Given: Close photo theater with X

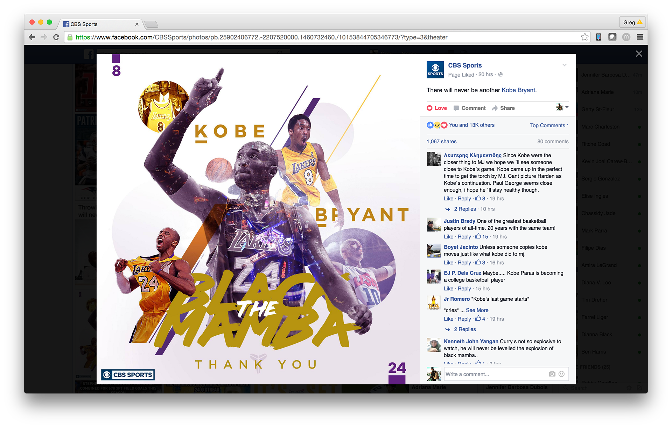Looking at the screenshot, I should click(639, 54).
